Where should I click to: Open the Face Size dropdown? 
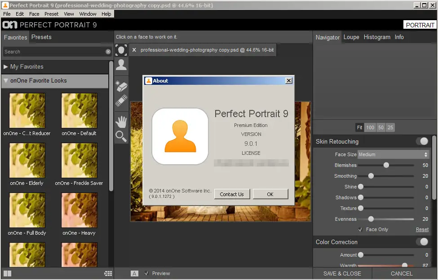pos(393,154)
